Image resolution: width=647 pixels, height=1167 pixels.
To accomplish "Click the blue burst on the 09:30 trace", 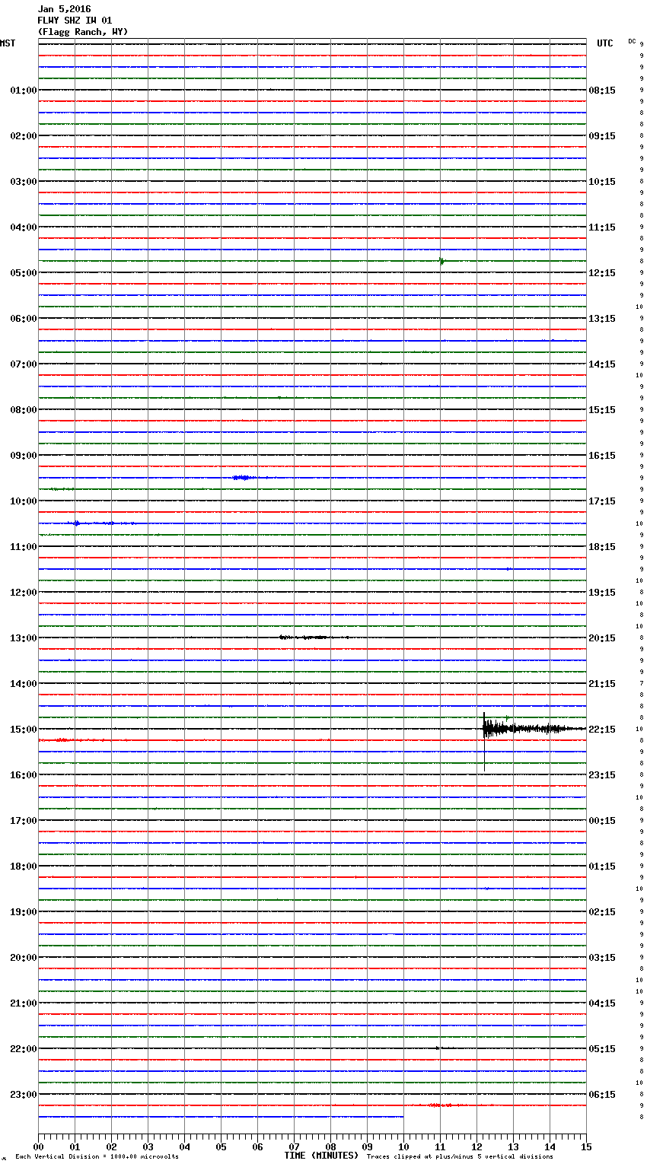I will [244, 478].
